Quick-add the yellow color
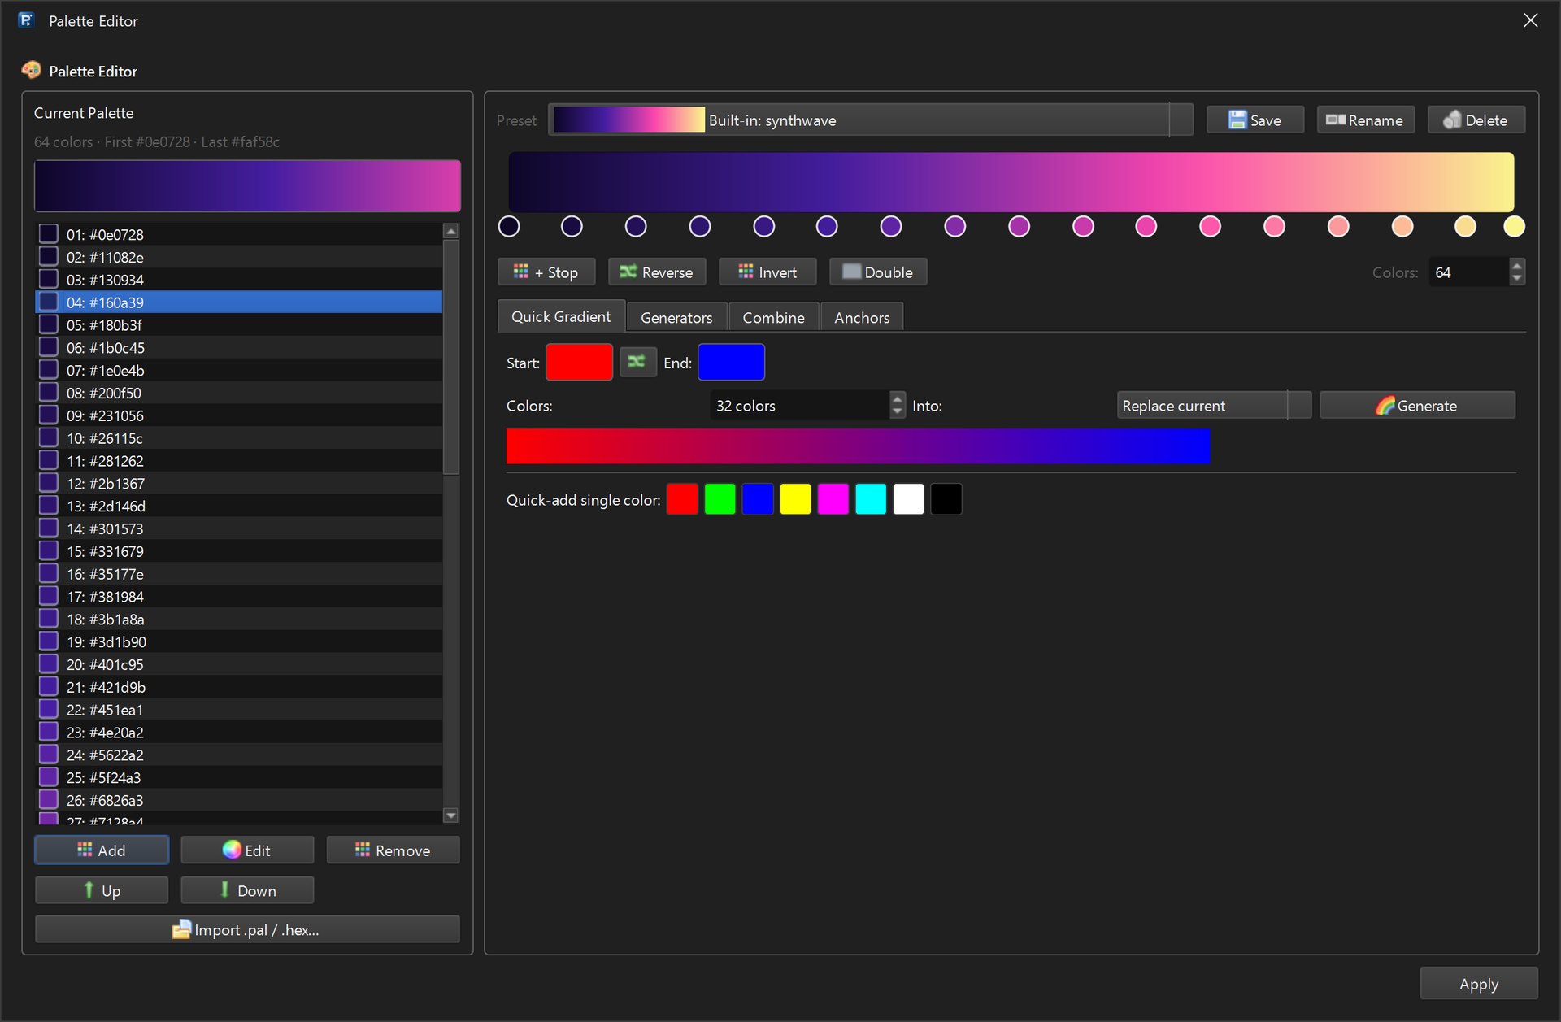The width and height of the screenshot is (1561, 1022). (x=795, y=499)
